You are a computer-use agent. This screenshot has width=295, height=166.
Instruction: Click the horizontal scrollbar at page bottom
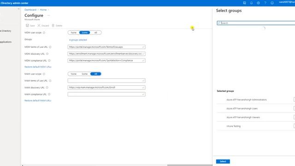pyautogui.click(x=189, y=165)
